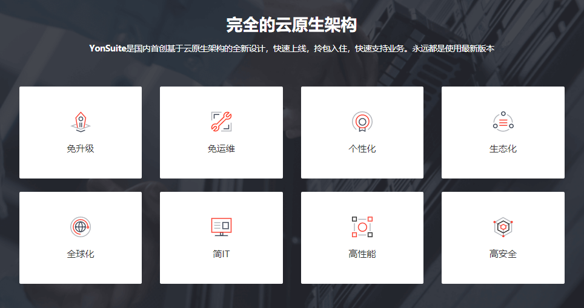The width and height of the screenshot is (584, 308).
Task: Click the 快速上线 phrase in the description
Action: 290,48
